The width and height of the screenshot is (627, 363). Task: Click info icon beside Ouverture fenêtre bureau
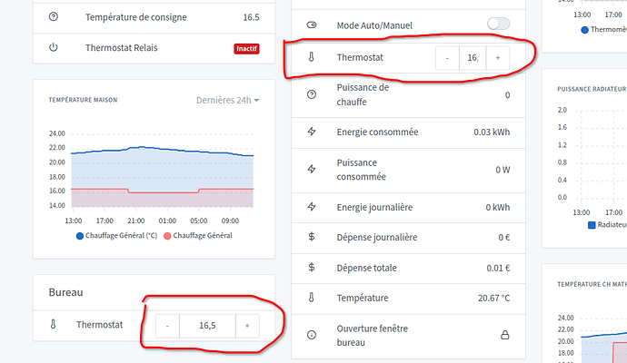(312, 335)
